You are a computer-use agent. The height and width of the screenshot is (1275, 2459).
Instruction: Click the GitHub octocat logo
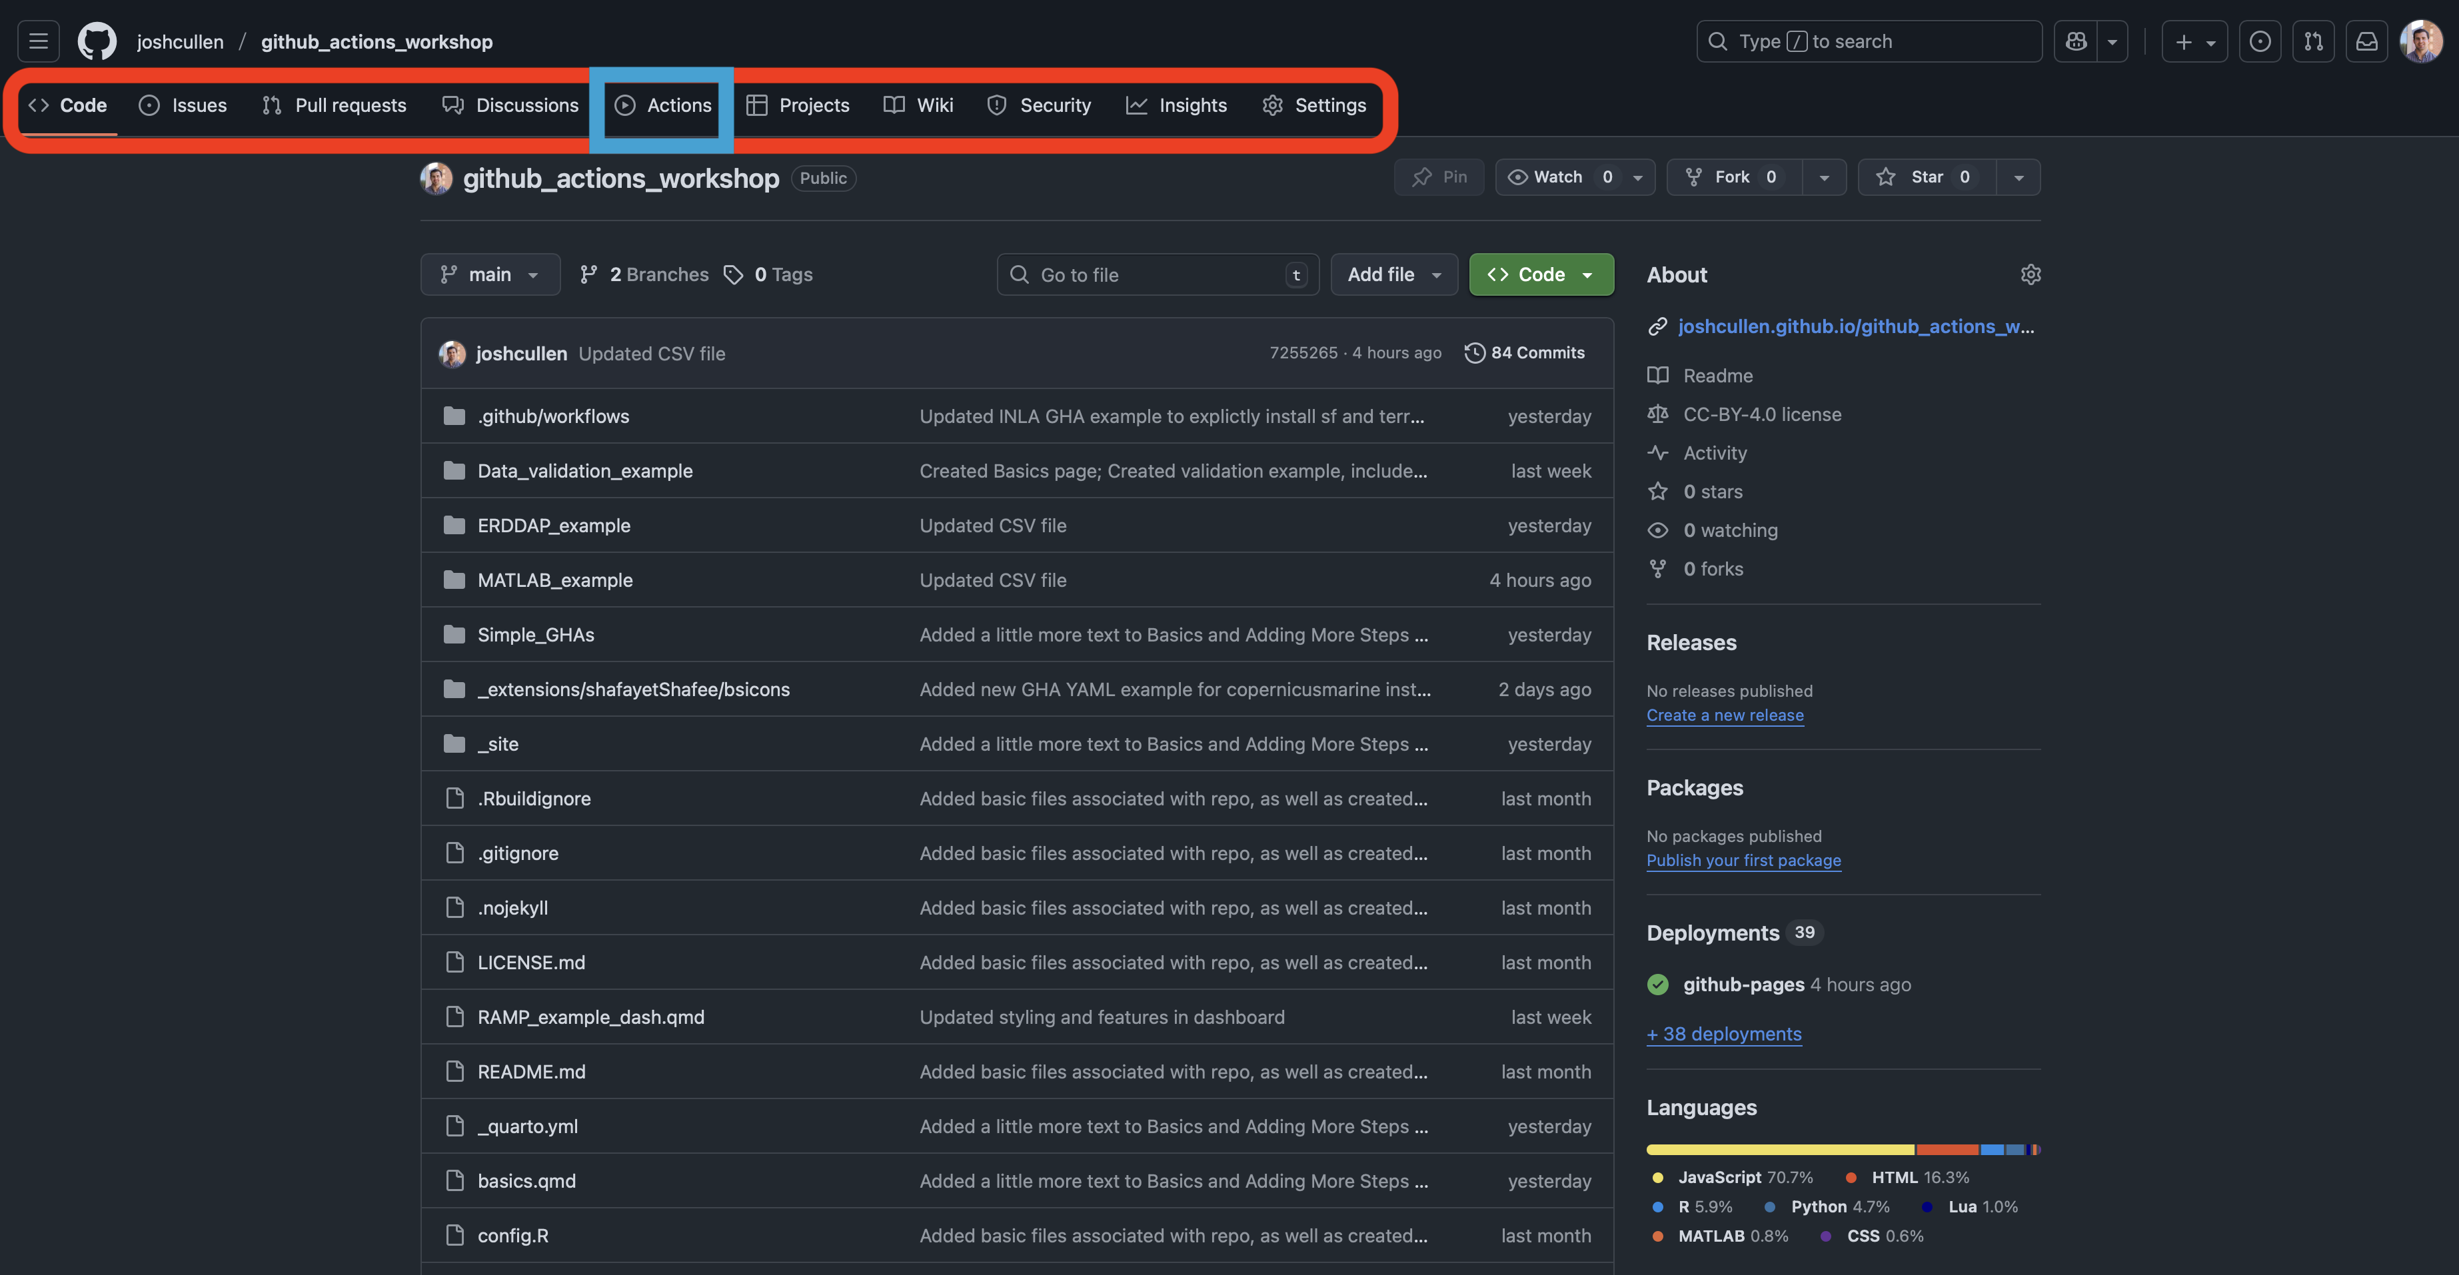tap(97, 41)
